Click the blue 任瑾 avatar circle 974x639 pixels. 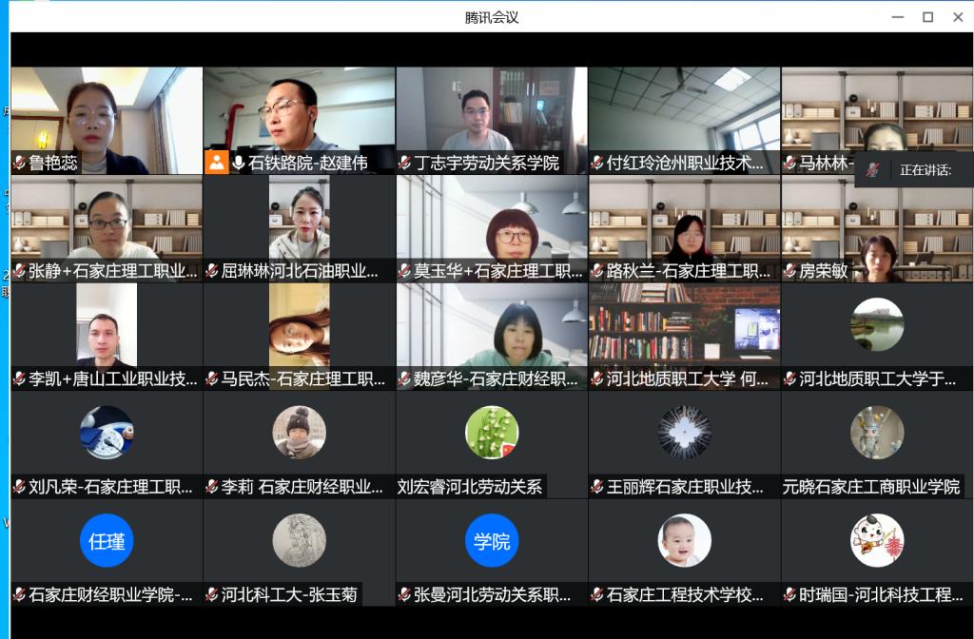107,540
